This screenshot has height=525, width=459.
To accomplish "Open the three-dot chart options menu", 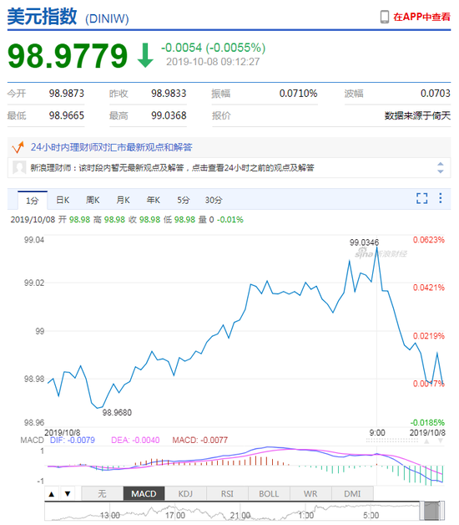I will pos(441,198).
